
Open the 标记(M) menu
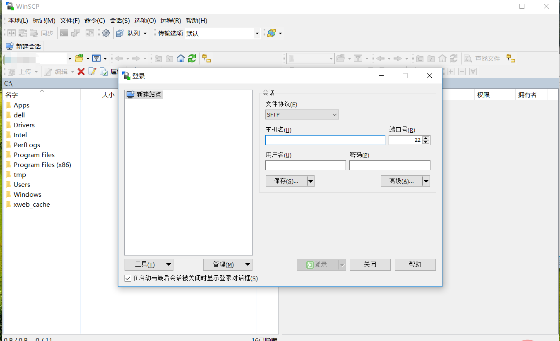click(44, 21)
